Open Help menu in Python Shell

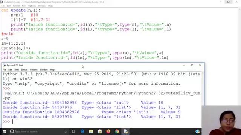point(52,70)
